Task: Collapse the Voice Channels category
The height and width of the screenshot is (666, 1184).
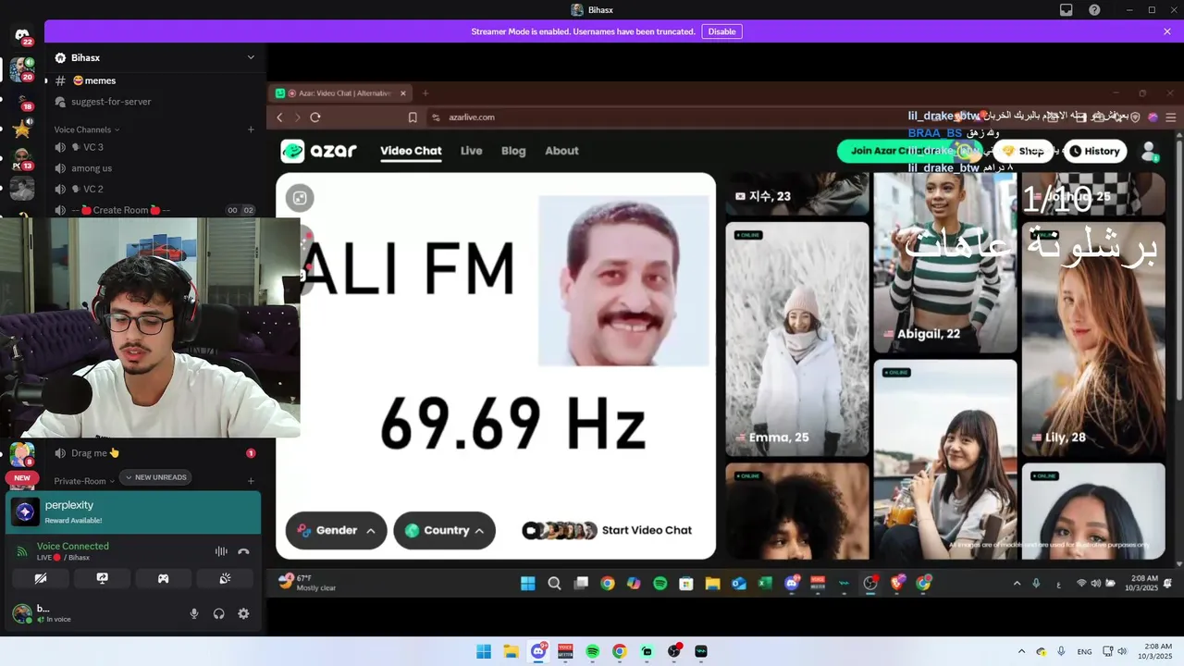Action: coord(86,129)
